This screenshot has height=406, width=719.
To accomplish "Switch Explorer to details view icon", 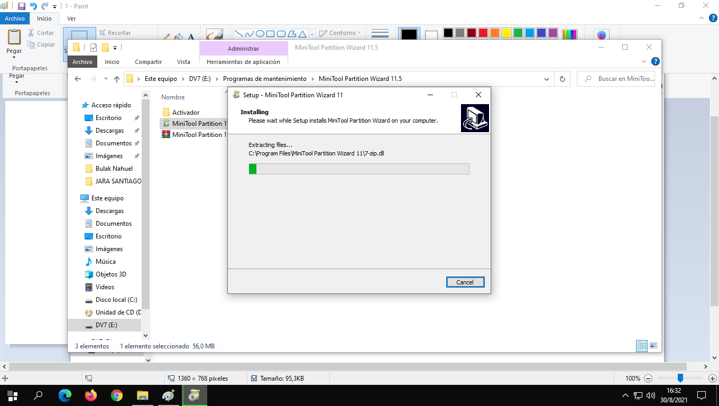I will point(642,346).
